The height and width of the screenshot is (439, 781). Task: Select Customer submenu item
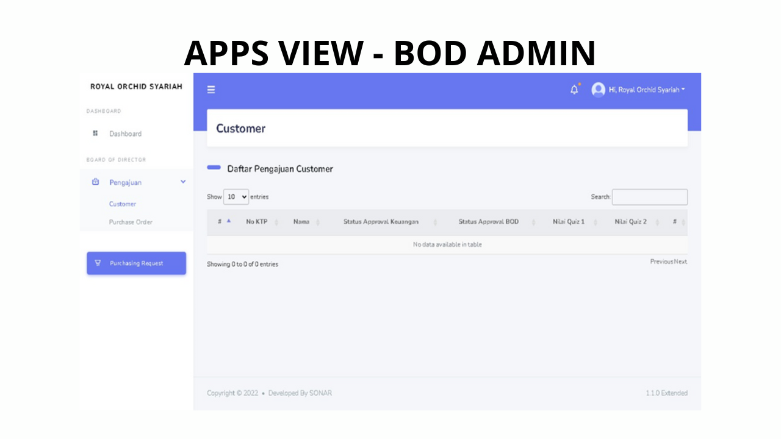pos(123,204)
